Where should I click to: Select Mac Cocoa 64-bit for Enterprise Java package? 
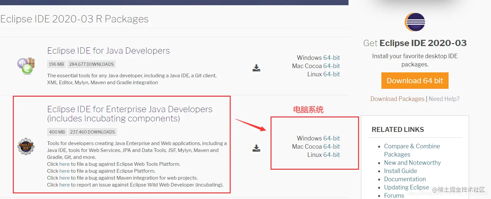[x=331, y=146]
